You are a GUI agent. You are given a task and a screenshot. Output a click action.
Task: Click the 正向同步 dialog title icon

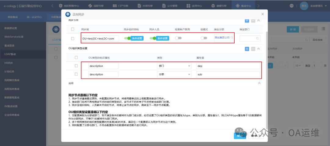[68, 14]
